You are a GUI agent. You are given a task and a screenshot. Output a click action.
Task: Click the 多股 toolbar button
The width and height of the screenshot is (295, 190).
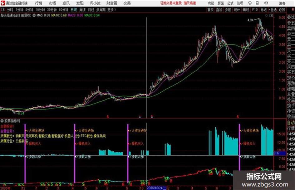(228, 10)
